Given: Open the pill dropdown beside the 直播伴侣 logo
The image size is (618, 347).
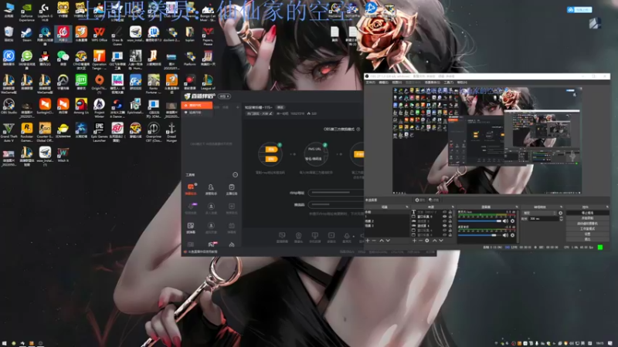Looking at the screenshot, I should (x=224, y=96).
